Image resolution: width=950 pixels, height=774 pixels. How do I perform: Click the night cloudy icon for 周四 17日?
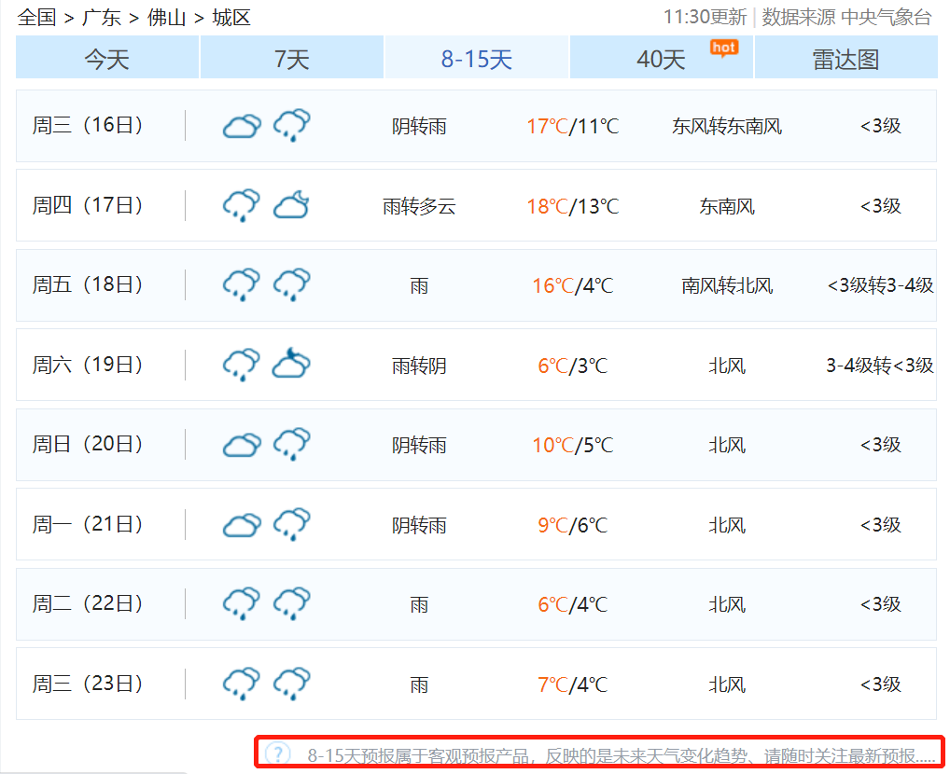(x=291, y=205)
